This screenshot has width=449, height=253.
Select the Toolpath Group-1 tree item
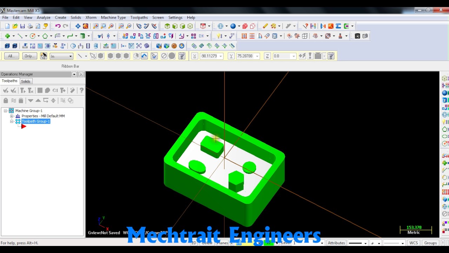(35, 121)
